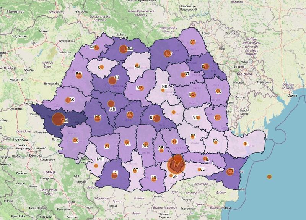
Task: Click the small unlabeled dot between BV and CV
Action: pyautogui.click(x=173, y=111)
